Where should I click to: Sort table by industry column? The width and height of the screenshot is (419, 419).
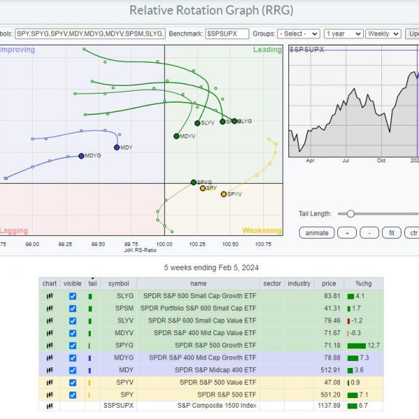(x=299, y=284)
